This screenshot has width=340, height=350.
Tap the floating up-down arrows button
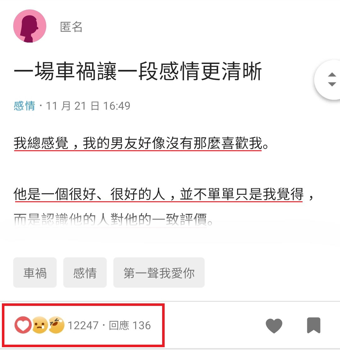tap(329, 79)
